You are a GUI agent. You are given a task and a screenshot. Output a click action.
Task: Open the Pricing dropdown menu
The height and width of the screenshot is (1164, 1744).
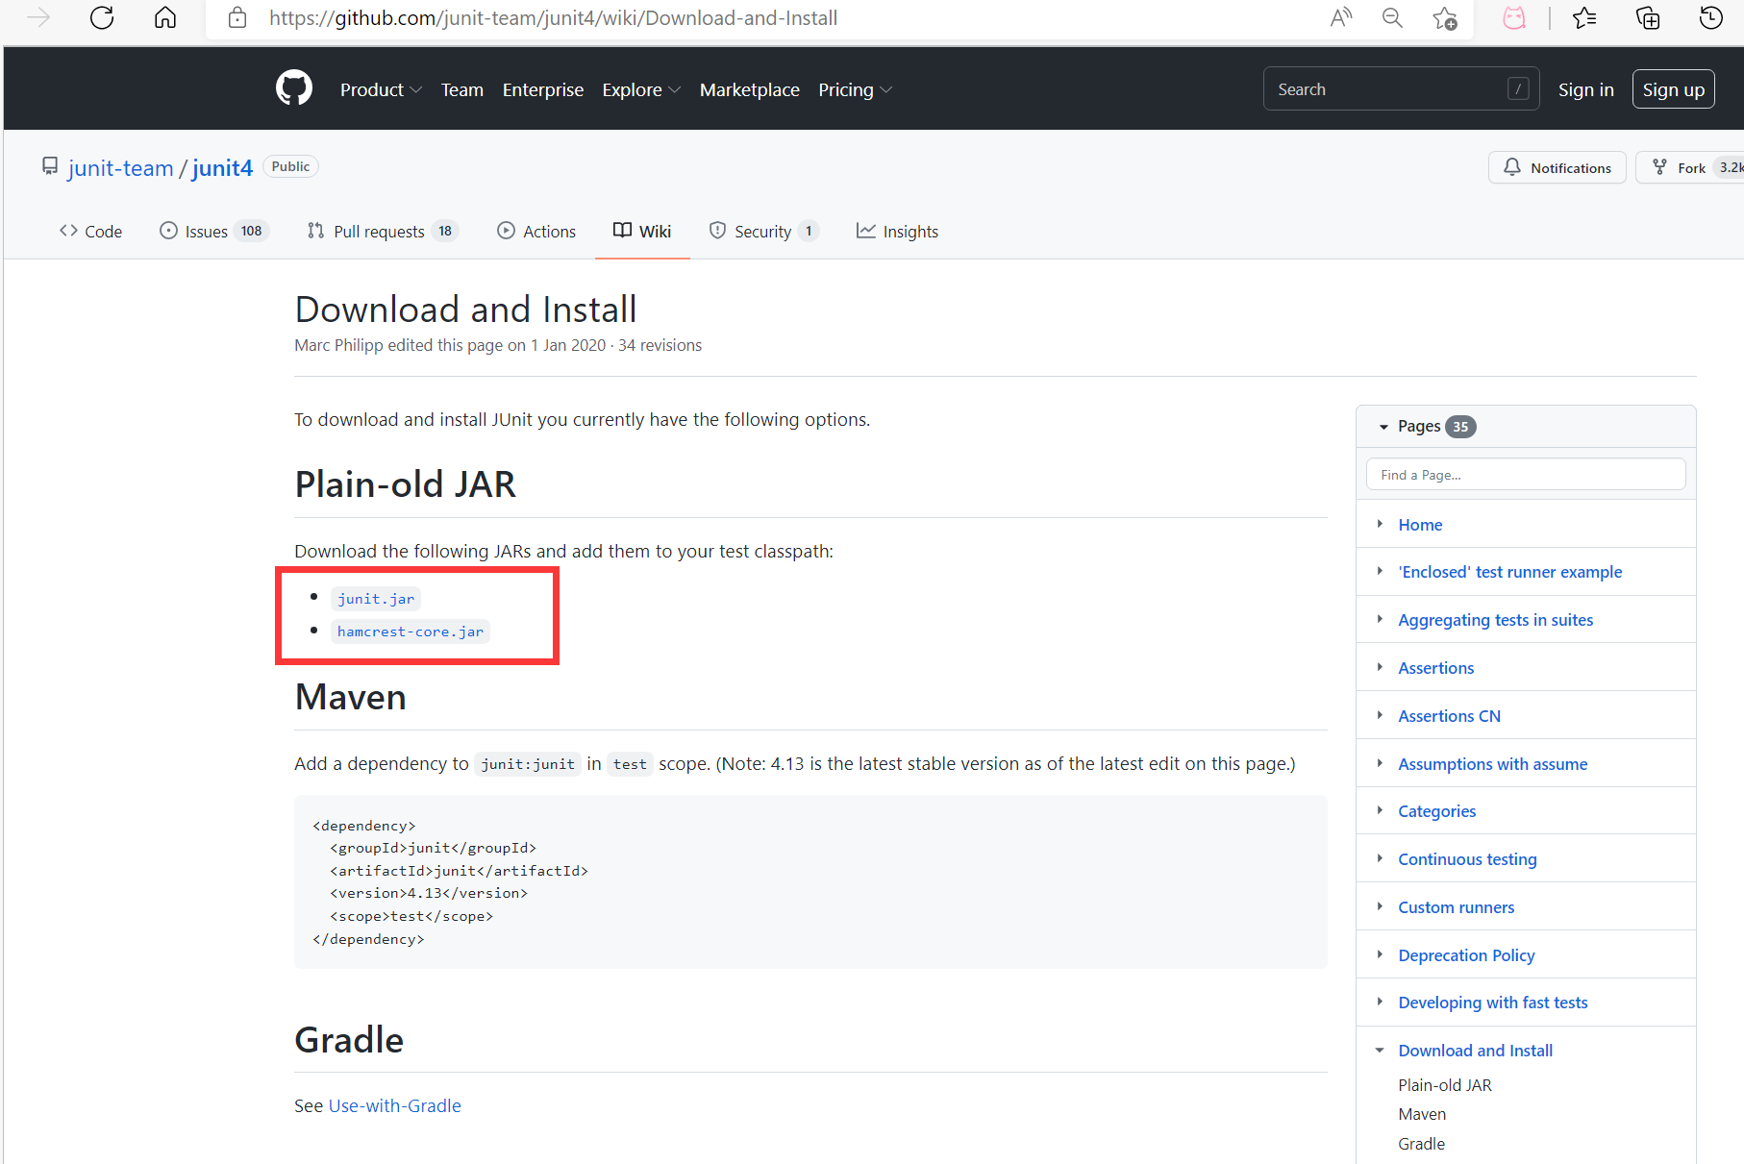[855, 89]
